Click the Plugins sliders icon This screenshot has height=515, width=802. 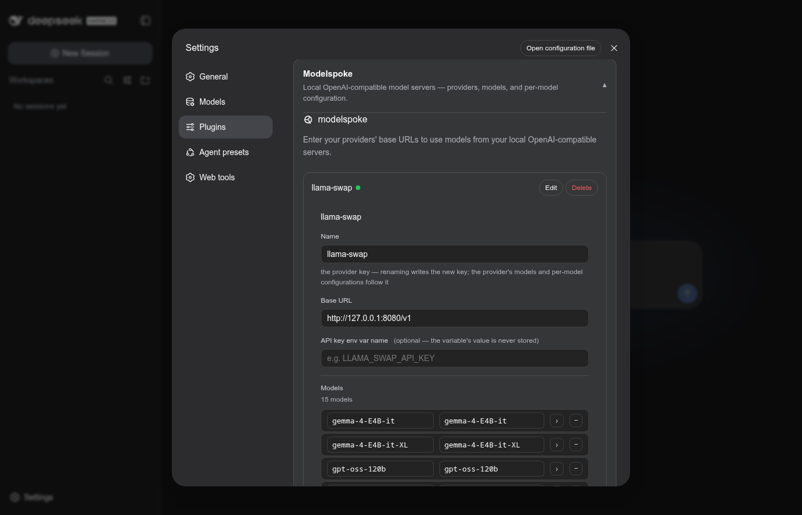click(x=190, y=127)
